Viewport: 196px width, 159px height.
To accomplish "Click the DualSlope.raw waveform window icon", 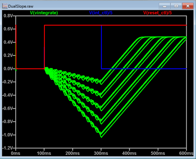I will (x=5, y=6).
